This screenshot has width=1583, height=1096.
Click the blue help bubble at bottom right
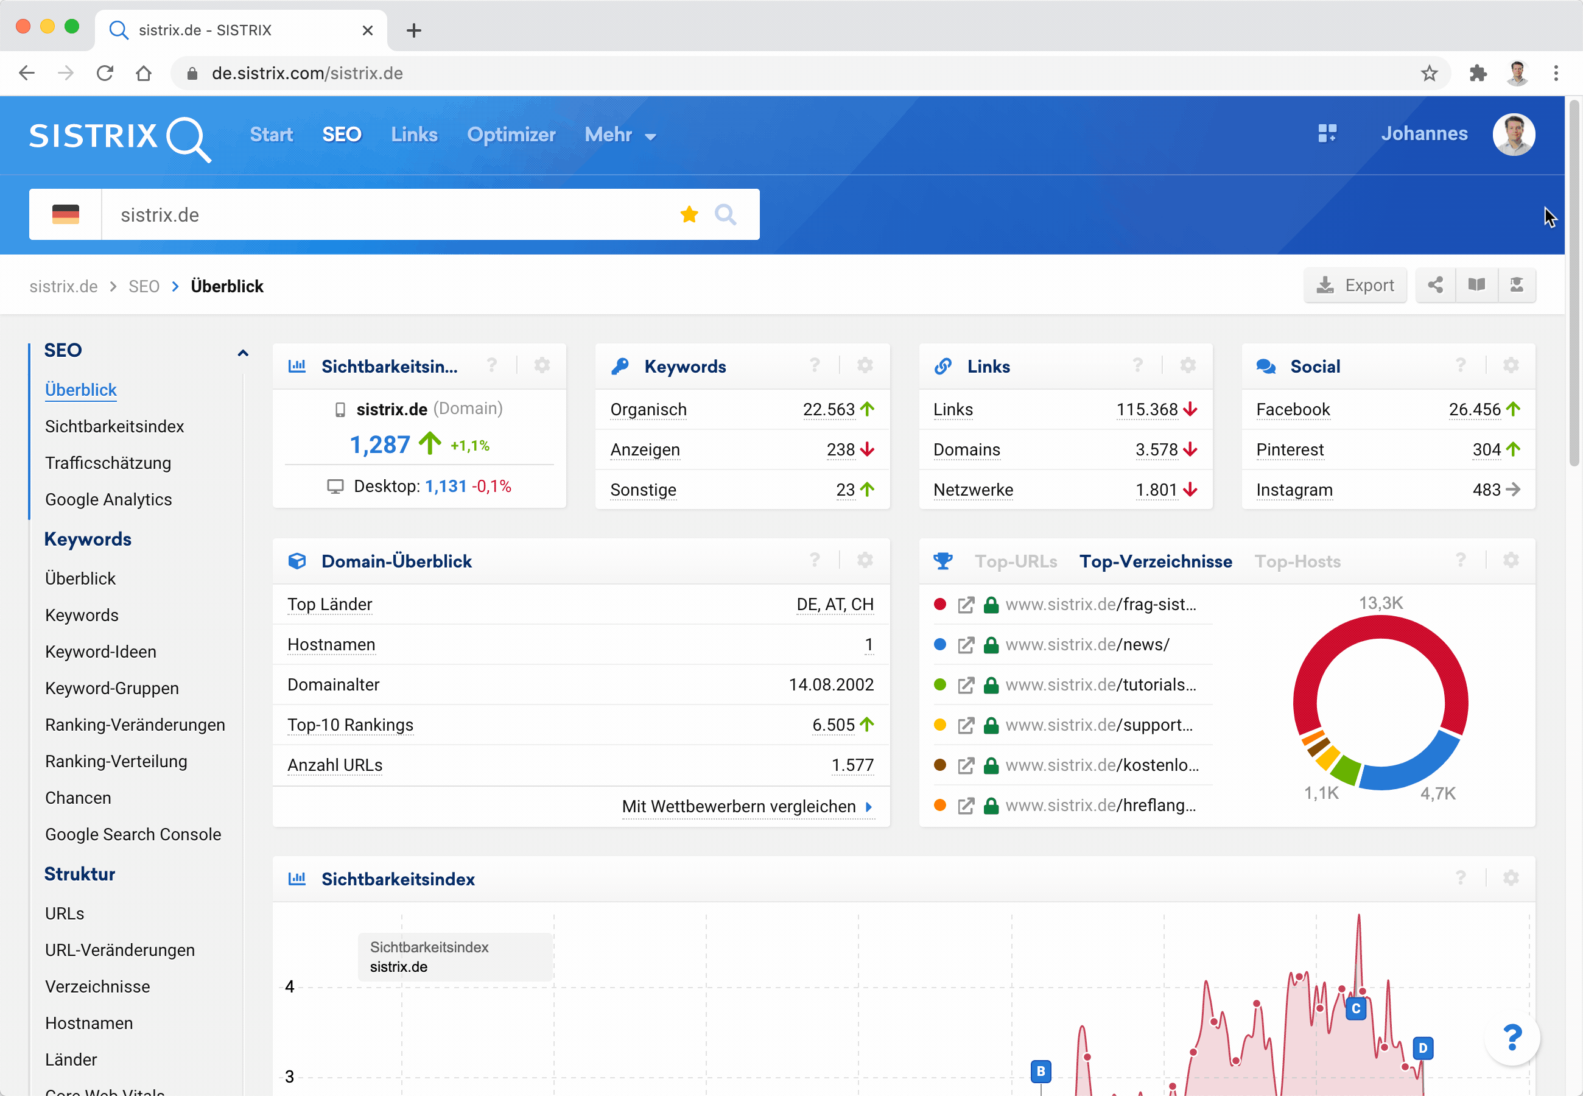point(1512,1037)
